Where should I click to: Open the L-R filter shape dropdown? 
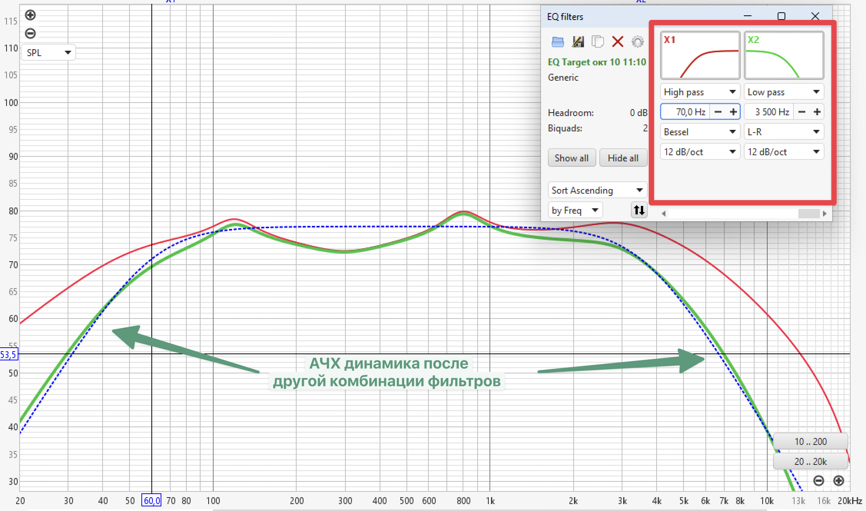coord(783,132)
